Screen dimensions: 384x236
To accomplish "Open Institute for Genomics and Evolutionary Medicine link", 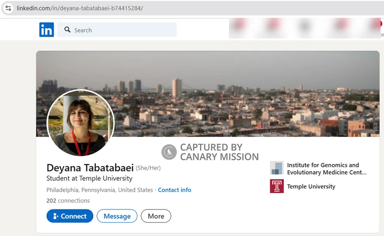I will coord(327,169).
